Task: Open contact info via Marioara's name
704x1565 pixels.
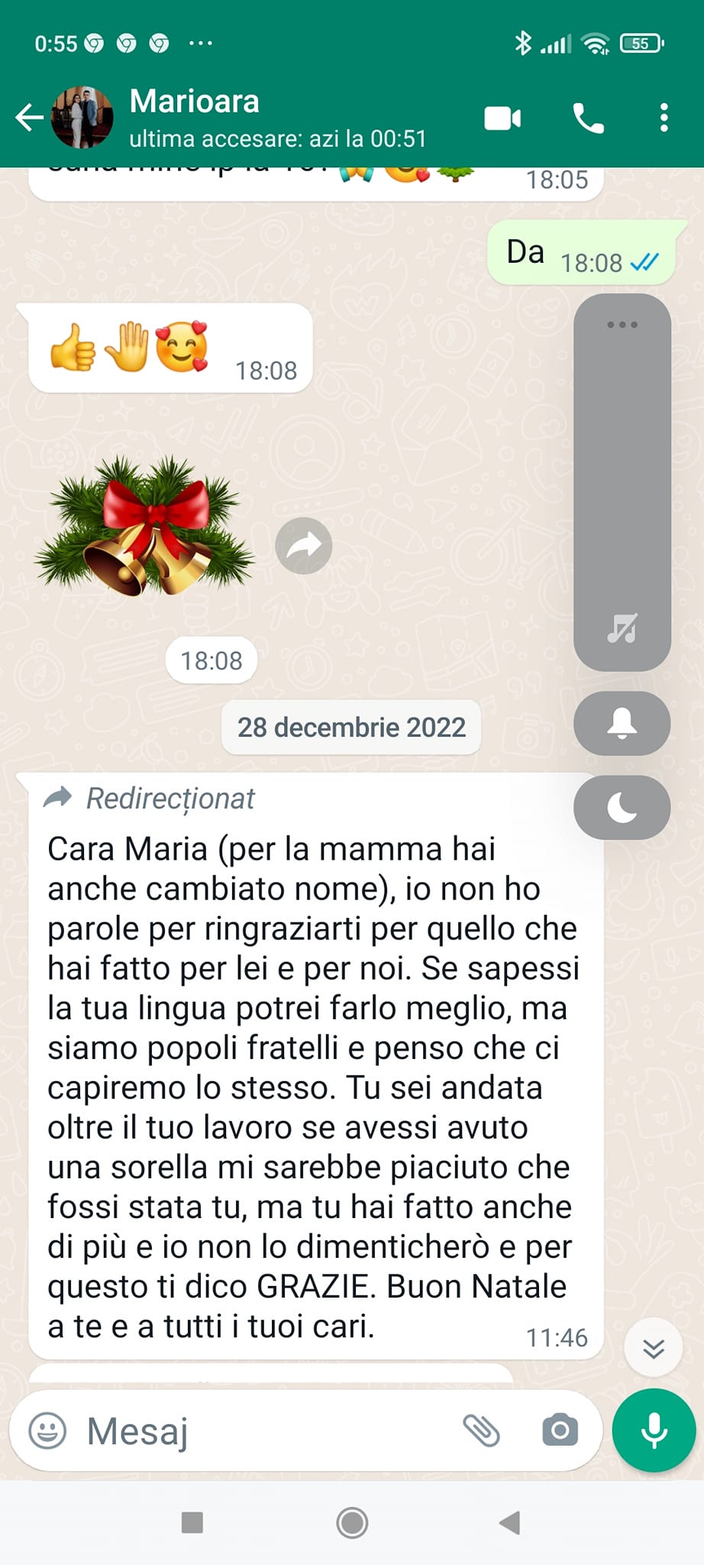Action: pyautogui.click(x=195, y=101)
